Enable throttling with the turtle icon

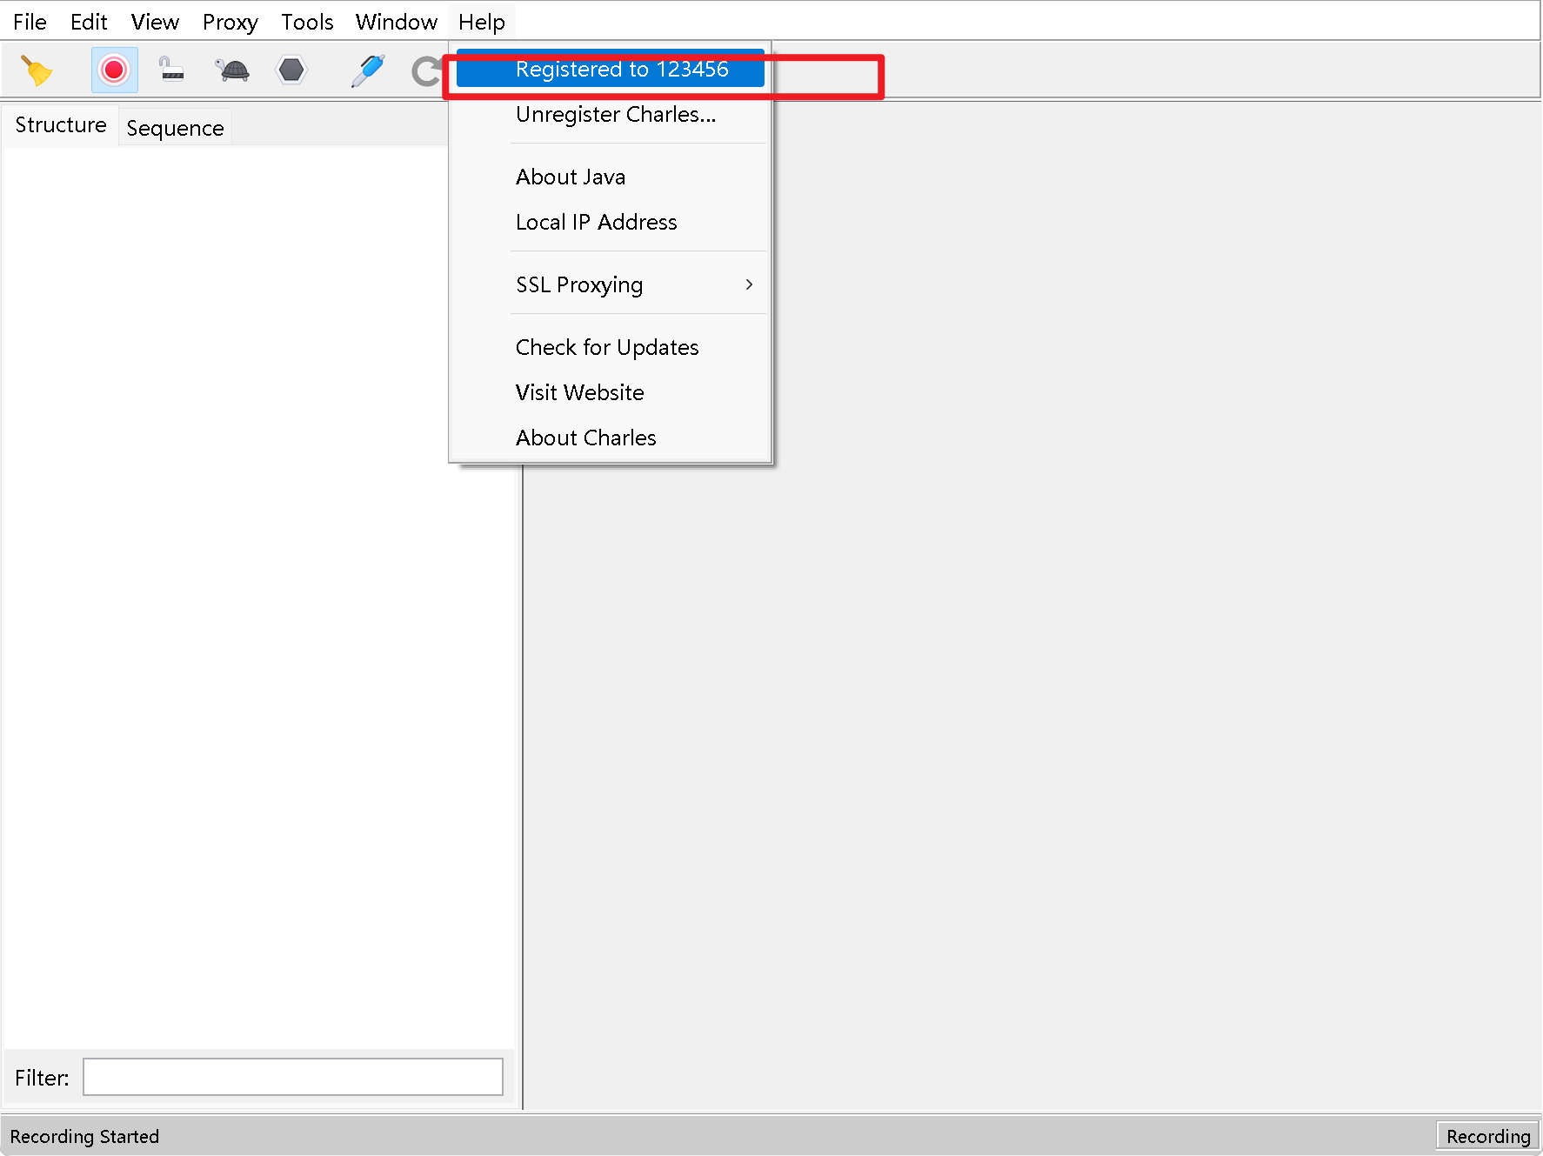point(232,70)
